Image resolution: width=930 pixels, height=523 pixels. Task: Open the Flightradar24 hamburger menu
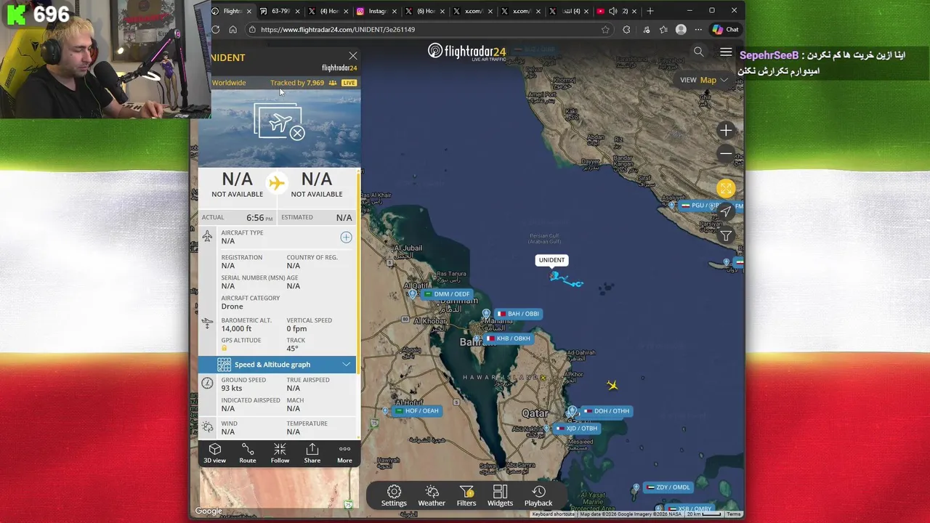pos(726,52)
